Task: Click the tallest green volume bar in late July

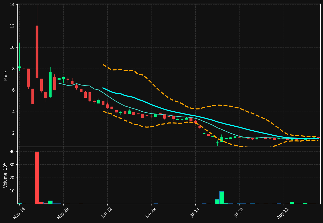Action: coord(222,198)
